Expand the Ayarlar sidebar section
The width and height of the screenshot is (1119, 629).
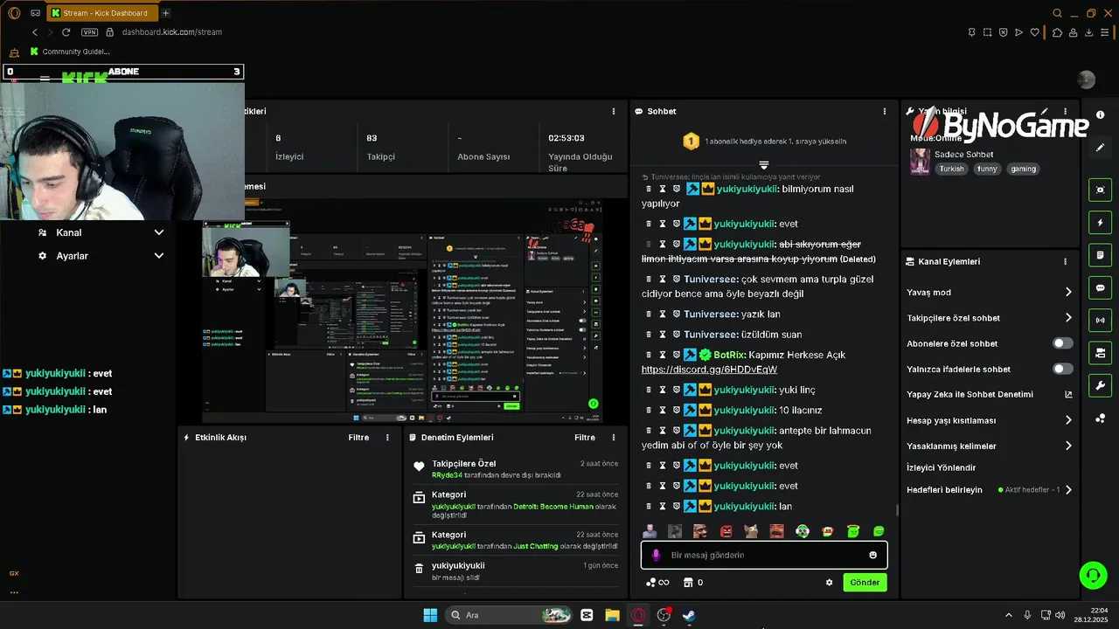(101, 256)
